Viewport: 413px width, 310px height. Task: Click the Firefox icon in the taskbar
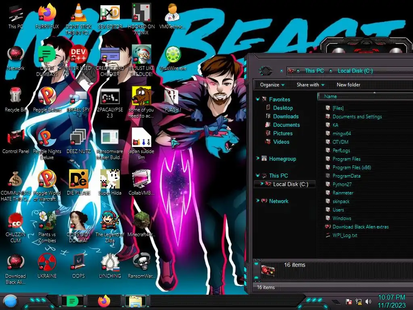coord(104,301)
